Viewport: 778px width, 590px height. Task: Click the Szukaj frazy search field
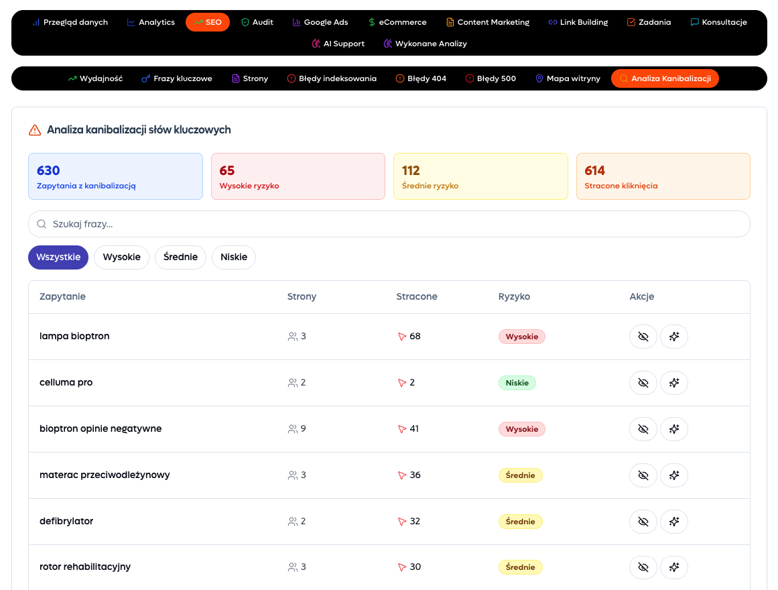(x=389, y=224)
